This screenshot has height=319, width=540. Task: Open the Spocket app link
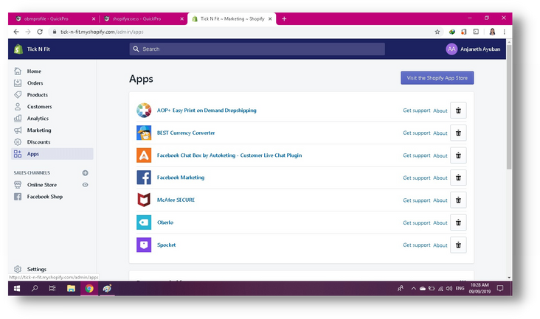166,245
